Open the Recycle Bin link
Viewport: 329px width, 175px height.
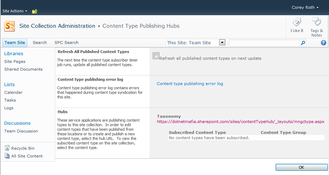[x=23, y=148]
